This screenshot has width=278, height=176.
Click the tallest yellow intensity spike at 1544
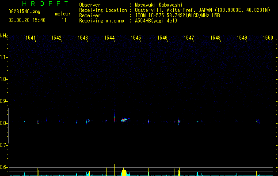pos(115,170)
